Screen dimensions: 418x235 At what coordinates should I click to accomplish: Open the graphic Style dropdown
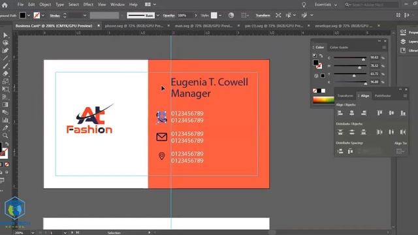point(220,16)
